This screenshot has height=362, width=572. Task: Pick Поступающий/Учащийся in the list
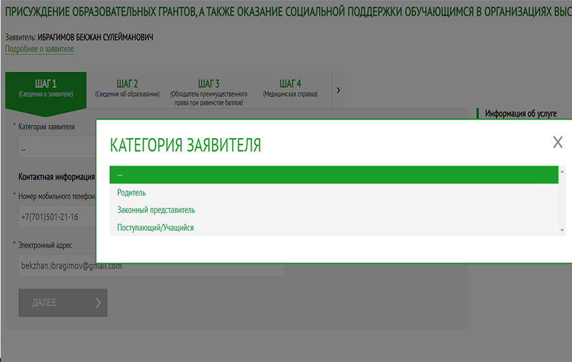click(155, 227)
